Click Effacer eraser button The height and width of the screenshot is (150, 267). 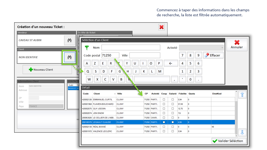point(213,55)
